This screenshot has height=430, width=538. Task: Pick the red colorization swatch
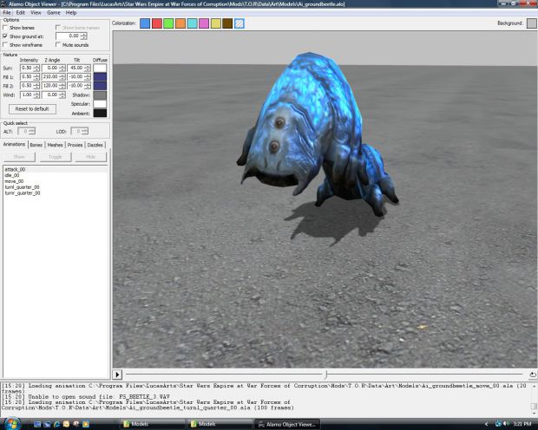point(157,23)
